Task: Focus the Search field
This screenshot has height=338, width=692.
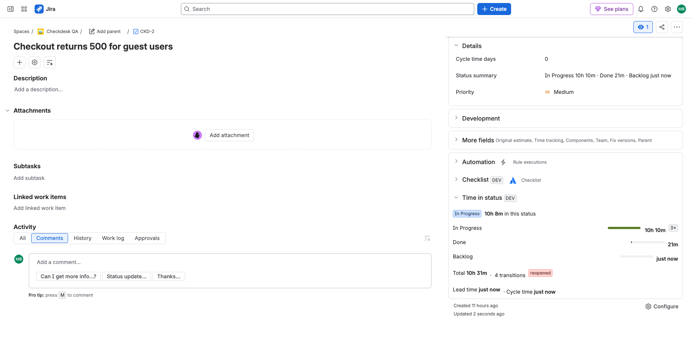Action: click(327, 9)
